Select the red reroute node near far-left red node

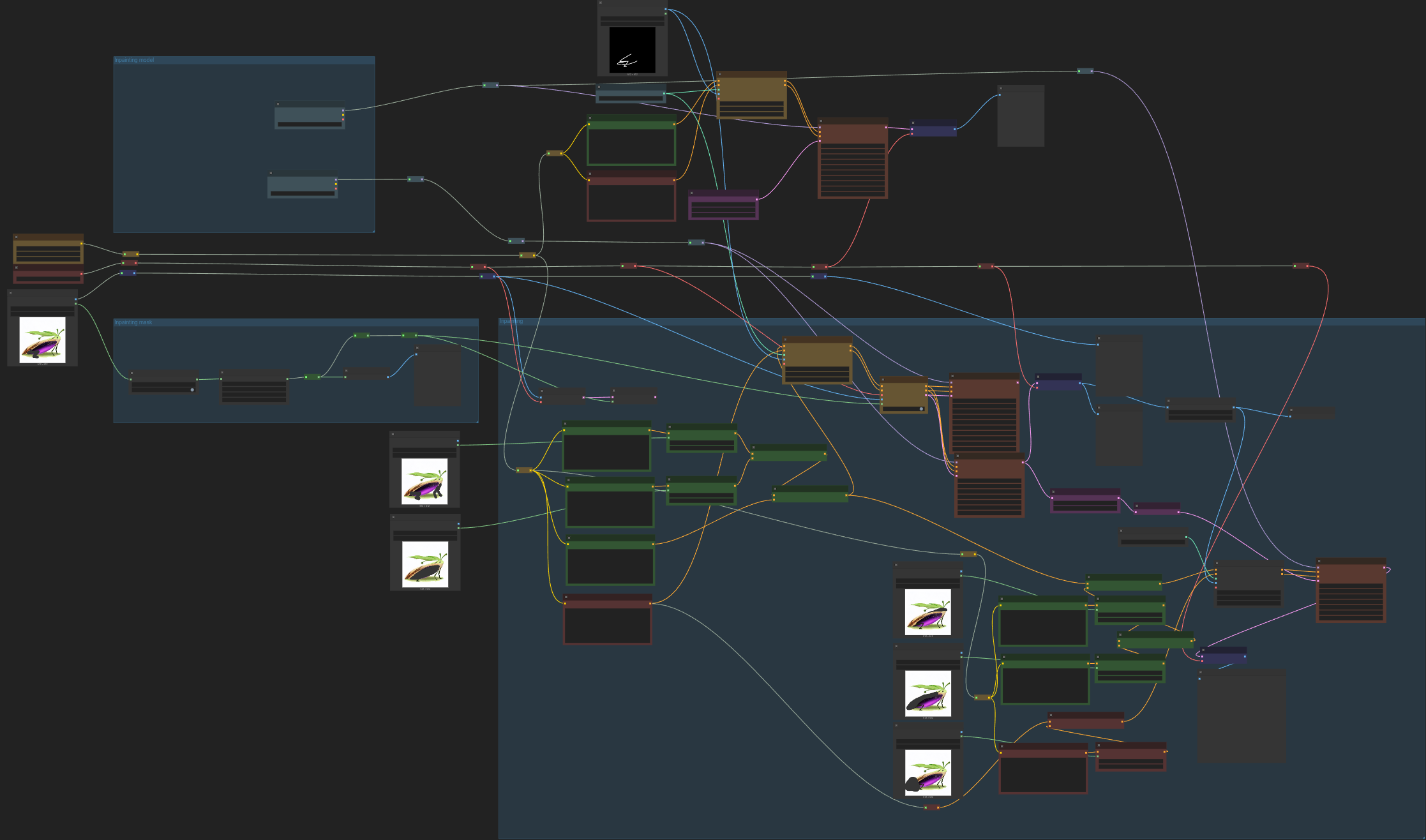pyautogui.click(x=130, y=263)
